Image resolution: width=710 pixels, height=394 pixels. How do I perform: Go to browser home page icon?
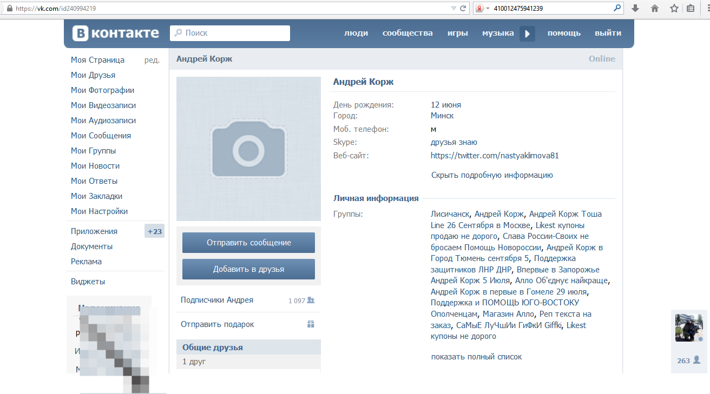pos(654,9)
